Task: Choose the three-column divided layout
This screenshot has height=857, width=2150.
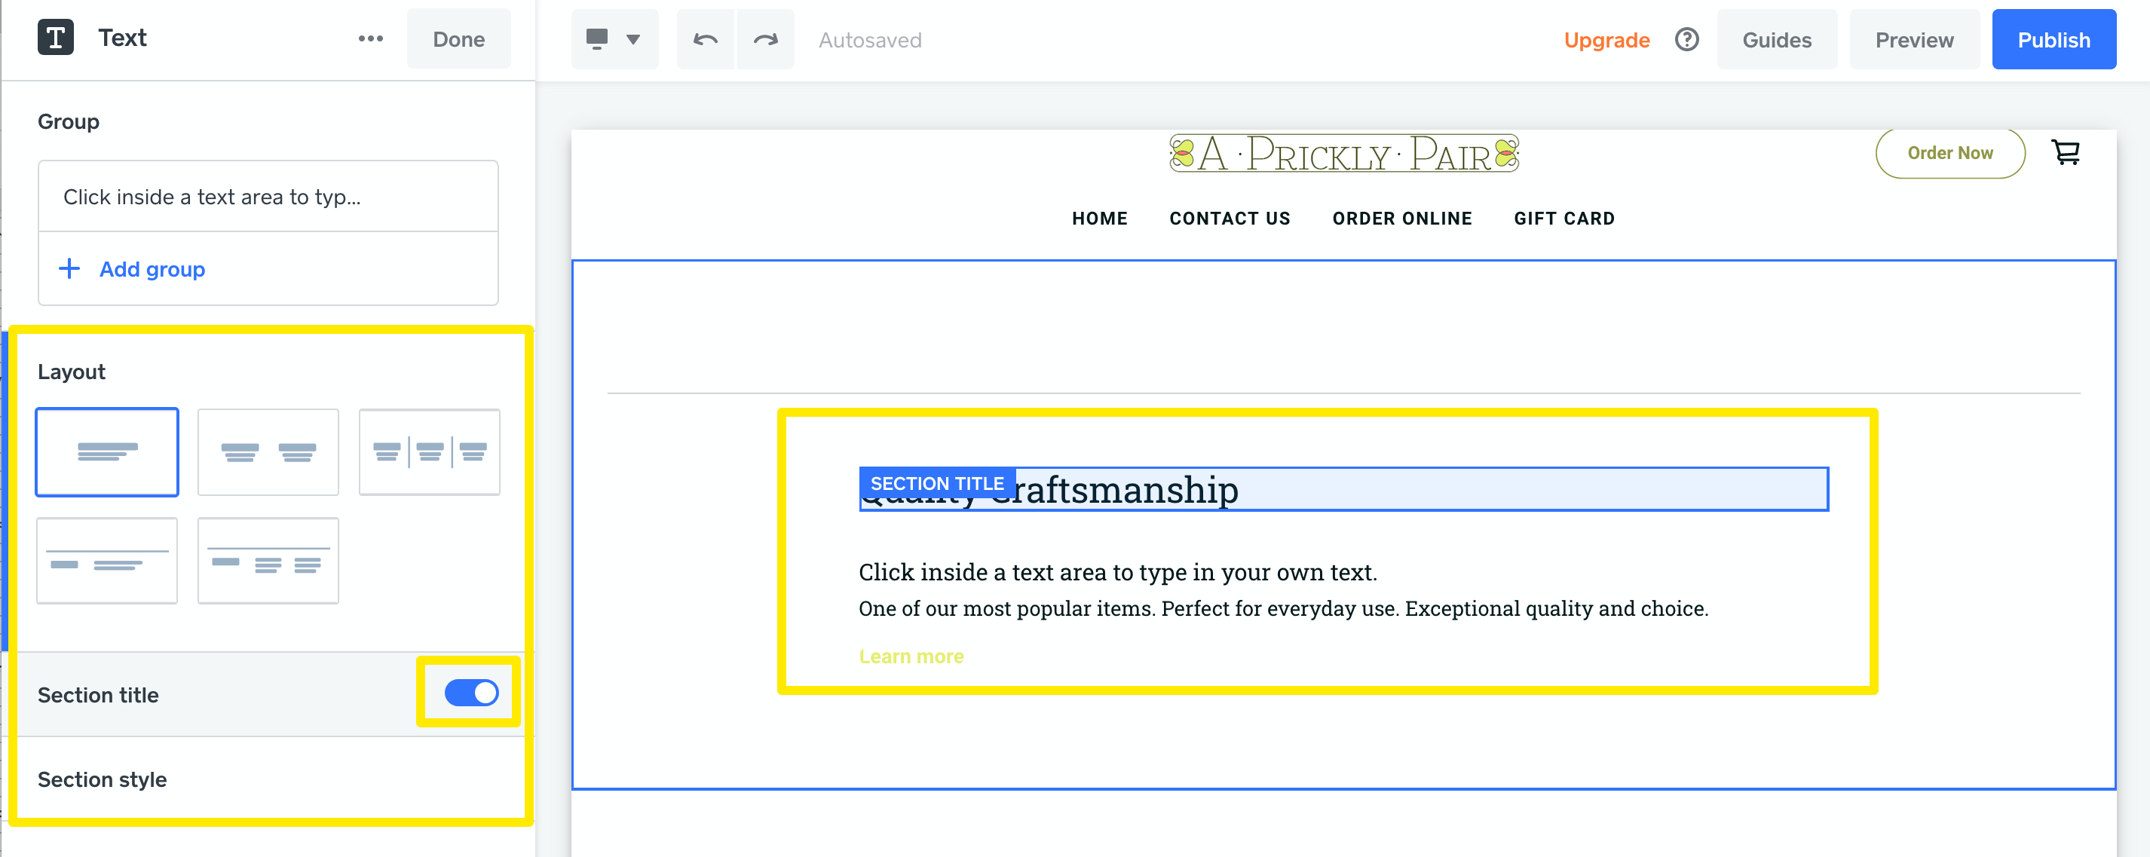Action: [x=429, y=451]
